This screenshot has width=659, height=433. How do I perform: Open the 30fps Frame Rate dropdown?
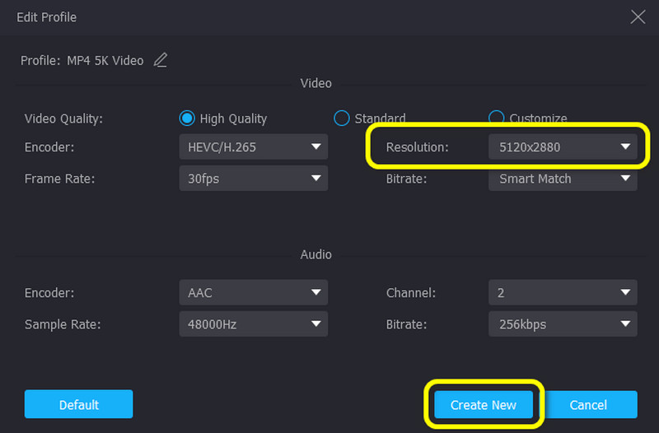[x=253, y=179]
